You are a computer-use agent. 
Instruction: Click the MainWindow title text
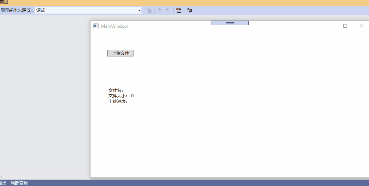pos(114,26)
